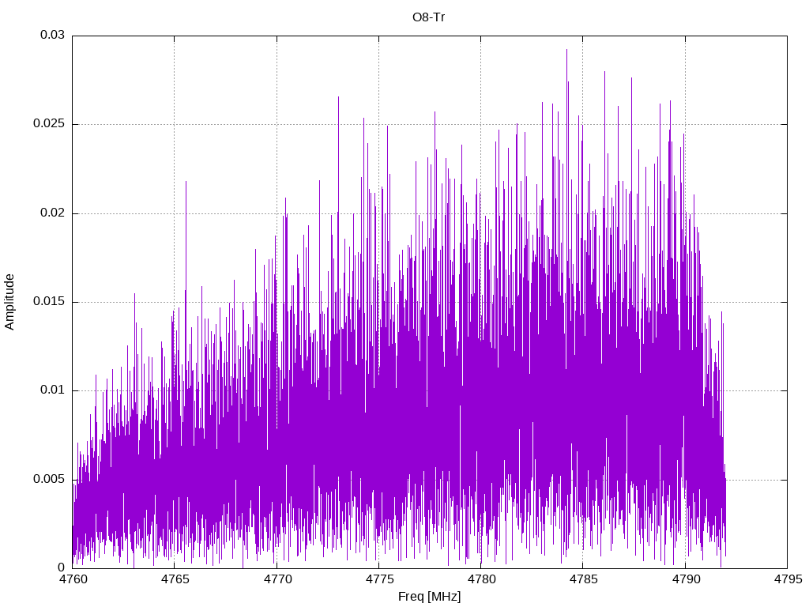Click the 4795 x-axis tick label
809x607 pixels.
788,579
